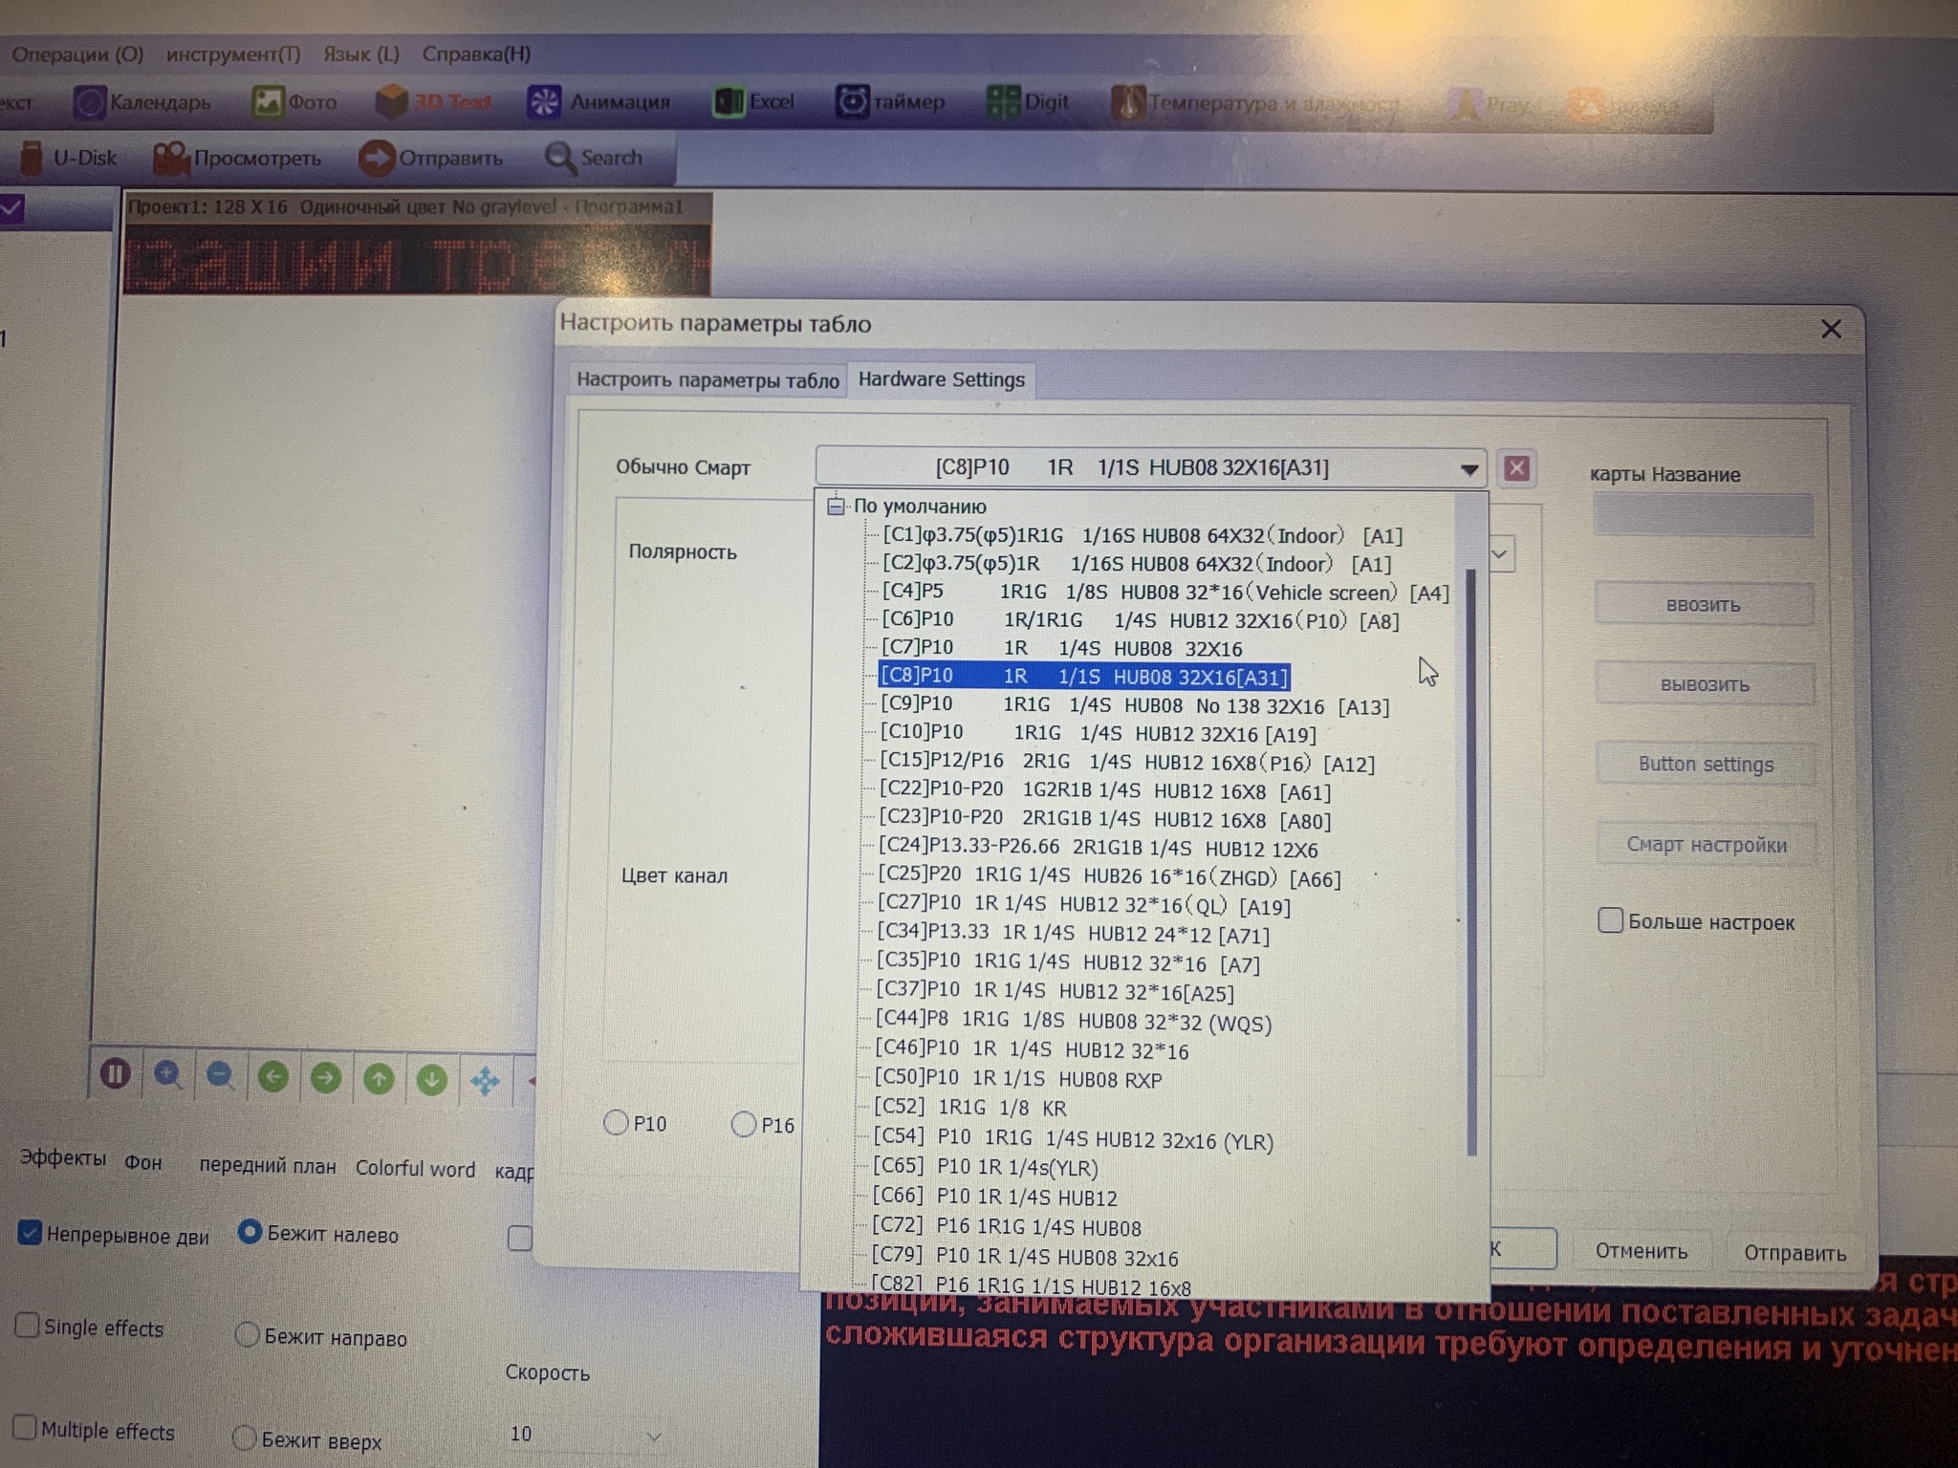The image size is (1958, 1468).
Task: Click the zoom-in magnifier icon
Action: [x=168, y=1075]
